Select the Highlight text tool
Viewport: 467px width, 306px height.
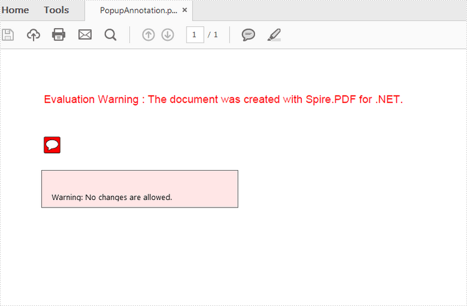point(274,35)
